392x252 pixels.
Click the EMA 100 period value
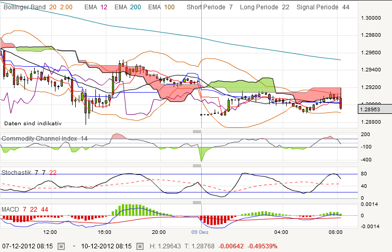click(169, 7)
